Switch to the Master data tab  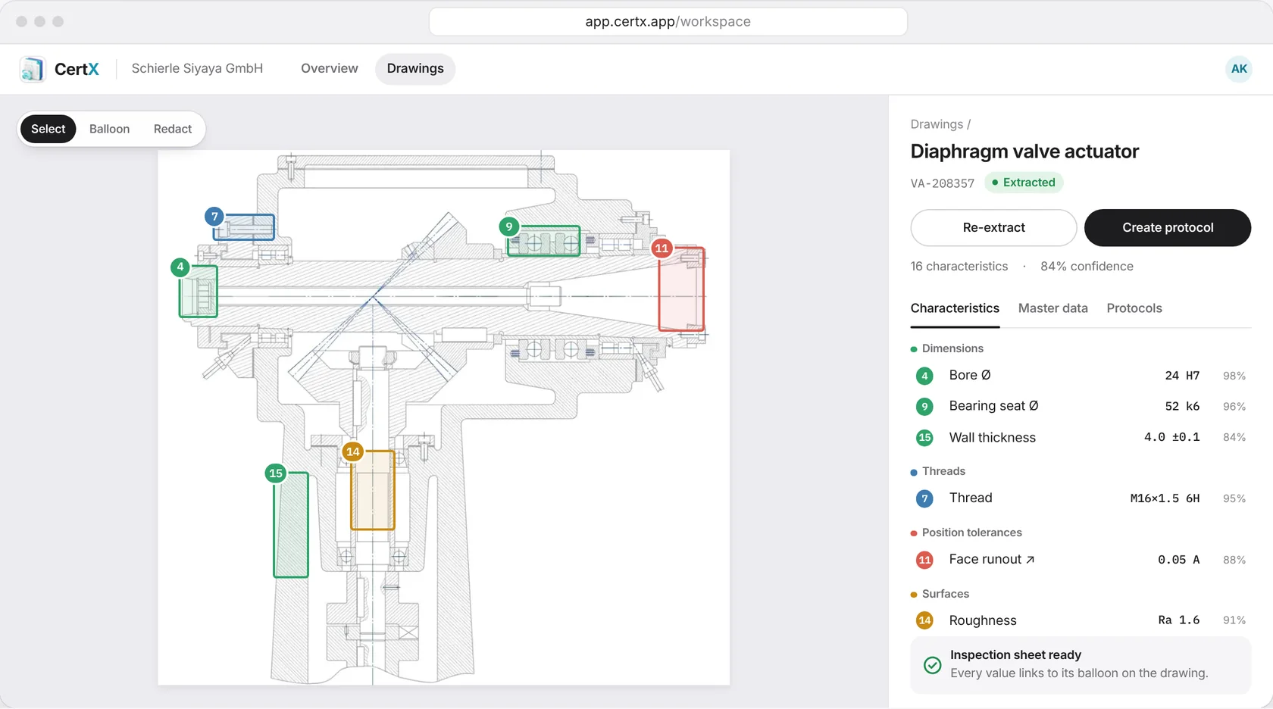coord(1053,308)
